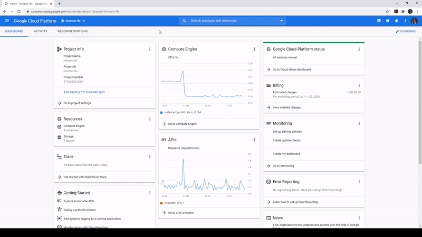Go to project settings
Screen dimensions: 422x237
point(77,103)
